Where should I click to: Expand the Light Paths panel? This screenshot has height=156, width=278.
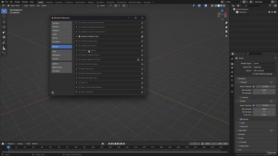coord(242,130)
